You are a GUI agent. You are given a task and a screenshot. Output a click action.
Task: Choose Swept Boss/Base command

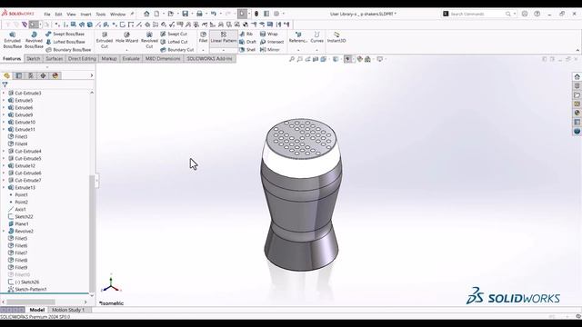65,34
